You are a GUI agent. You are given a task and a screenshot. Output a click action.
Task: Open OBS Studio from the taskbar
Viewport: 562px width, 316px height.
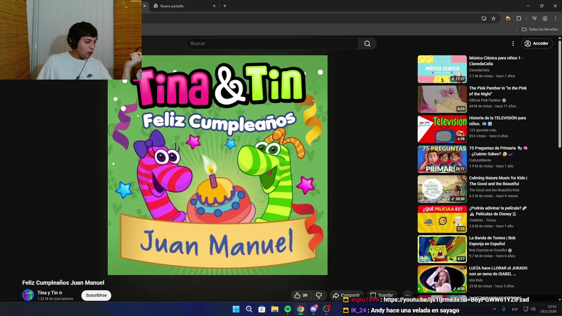coord(326,309)
